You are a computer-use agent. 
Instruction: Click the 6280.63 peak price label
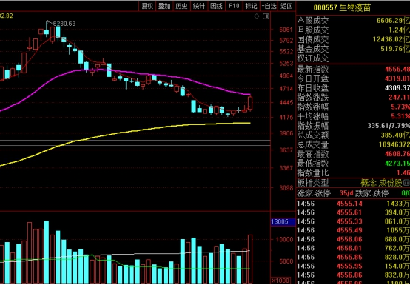point(64,24)
